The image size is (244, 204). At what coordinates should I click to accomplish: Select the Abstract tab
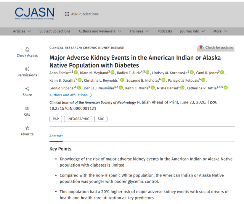[56, 136]
